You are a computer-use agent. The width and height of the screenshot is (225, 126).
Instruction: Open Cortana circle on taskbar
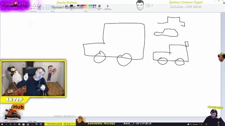[11, 124]
